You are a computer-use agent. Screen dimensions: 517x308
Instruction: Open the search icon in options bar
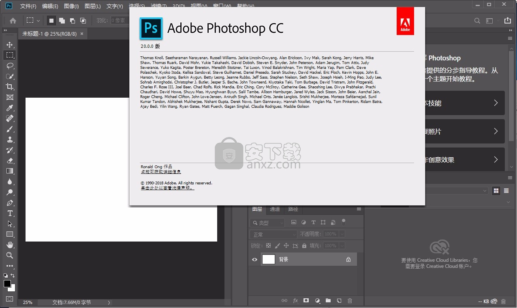tap(477, 21)
